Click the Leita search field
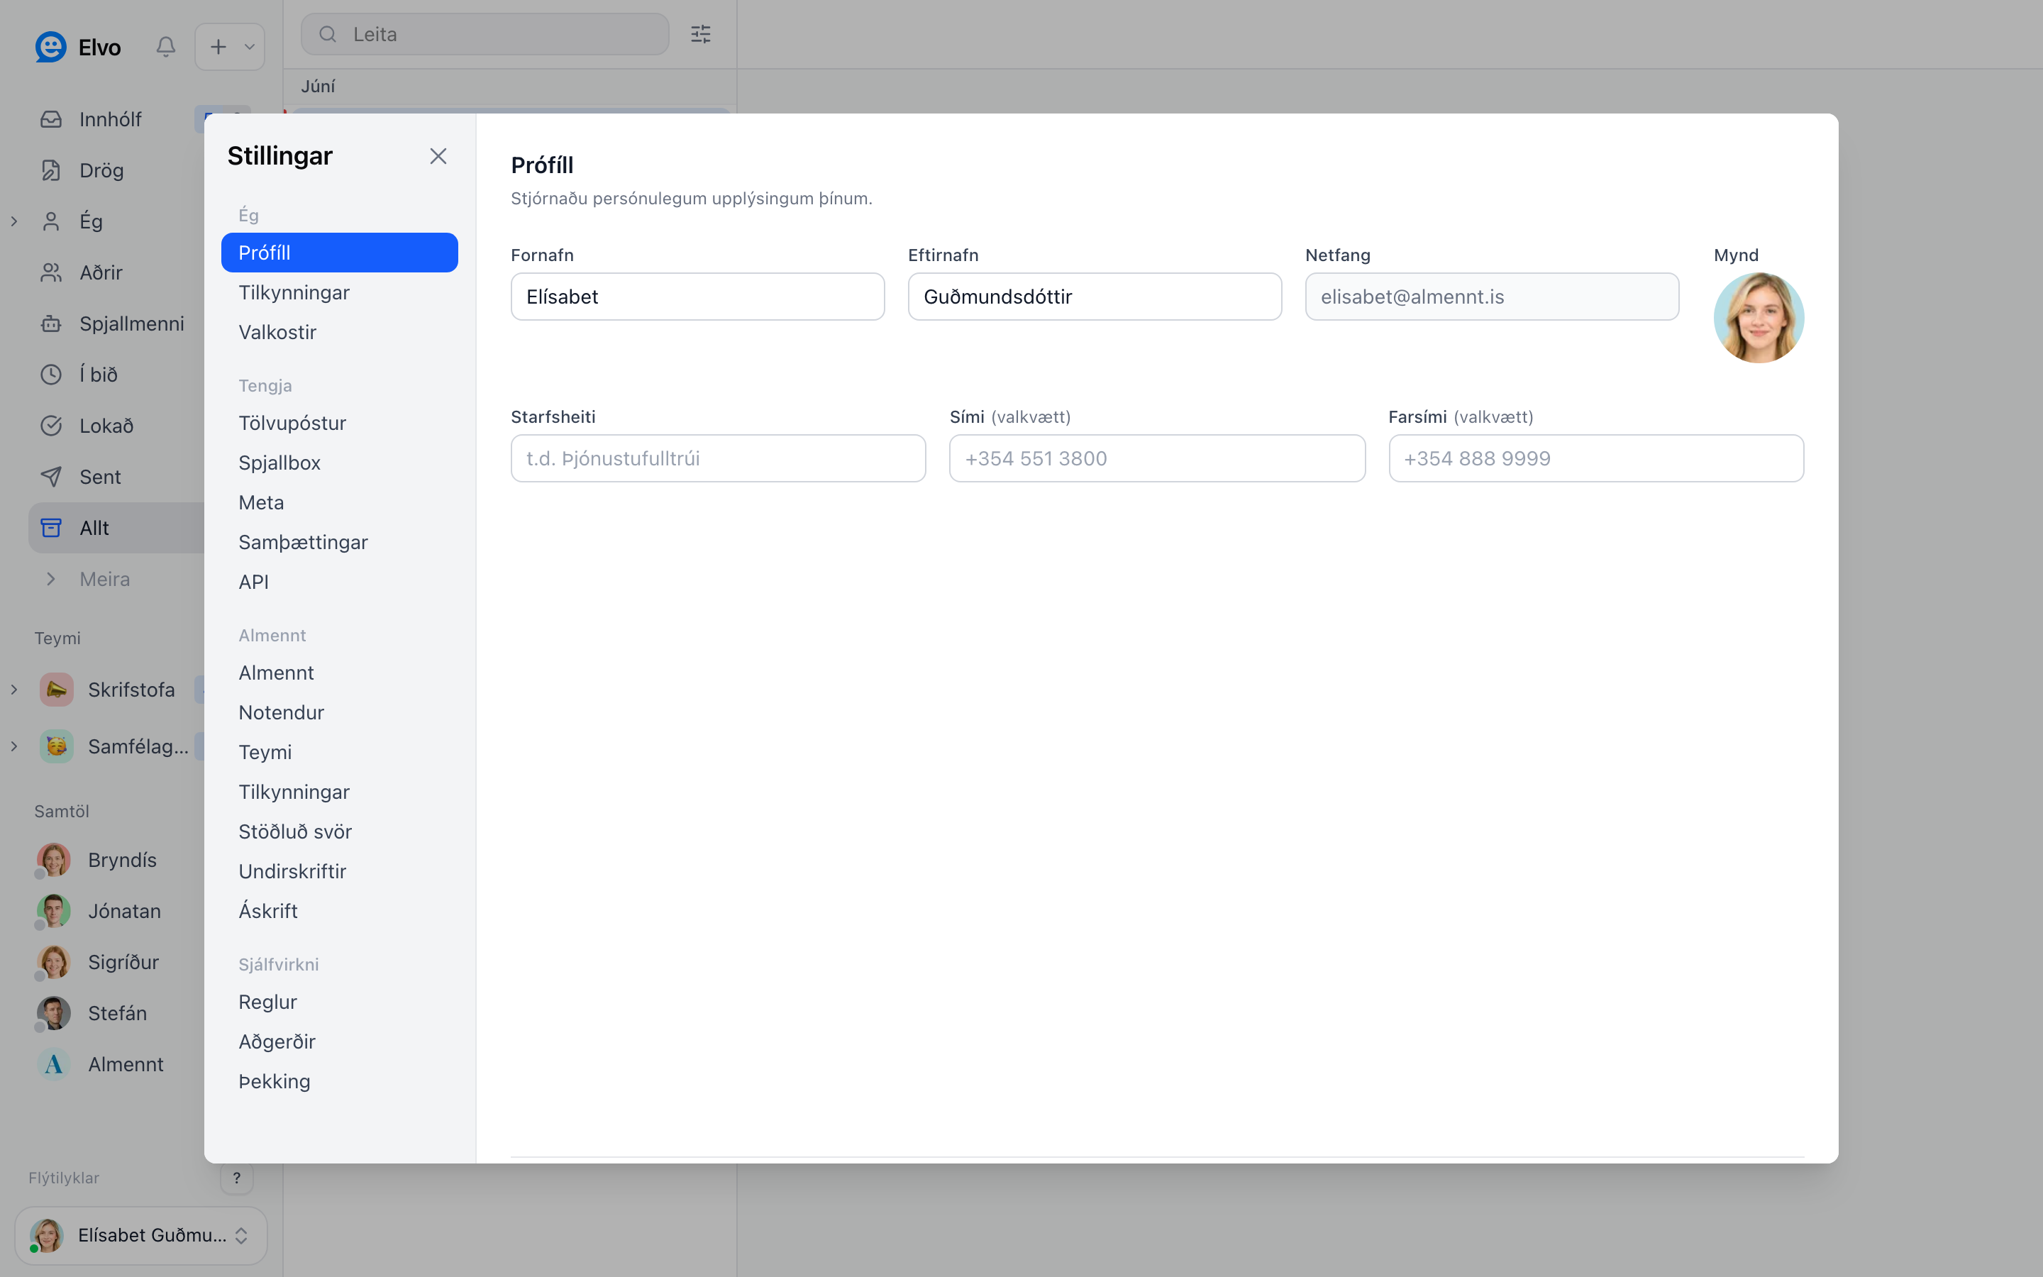This screenshot has height=1277, width=2043. pyautogui.click(x=485, y=34)
